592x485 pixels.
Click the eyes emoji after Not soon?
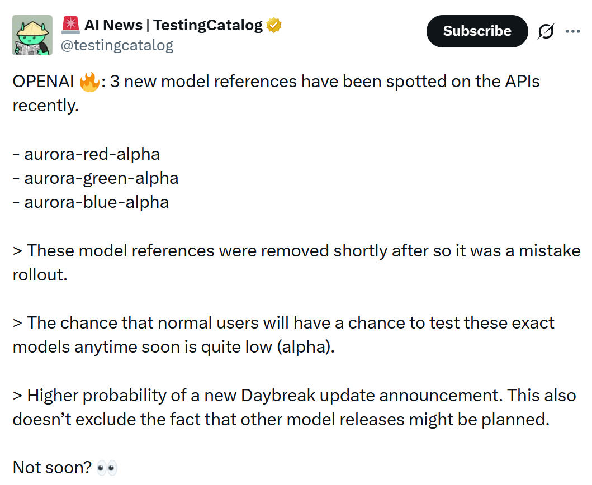[107, 468]
